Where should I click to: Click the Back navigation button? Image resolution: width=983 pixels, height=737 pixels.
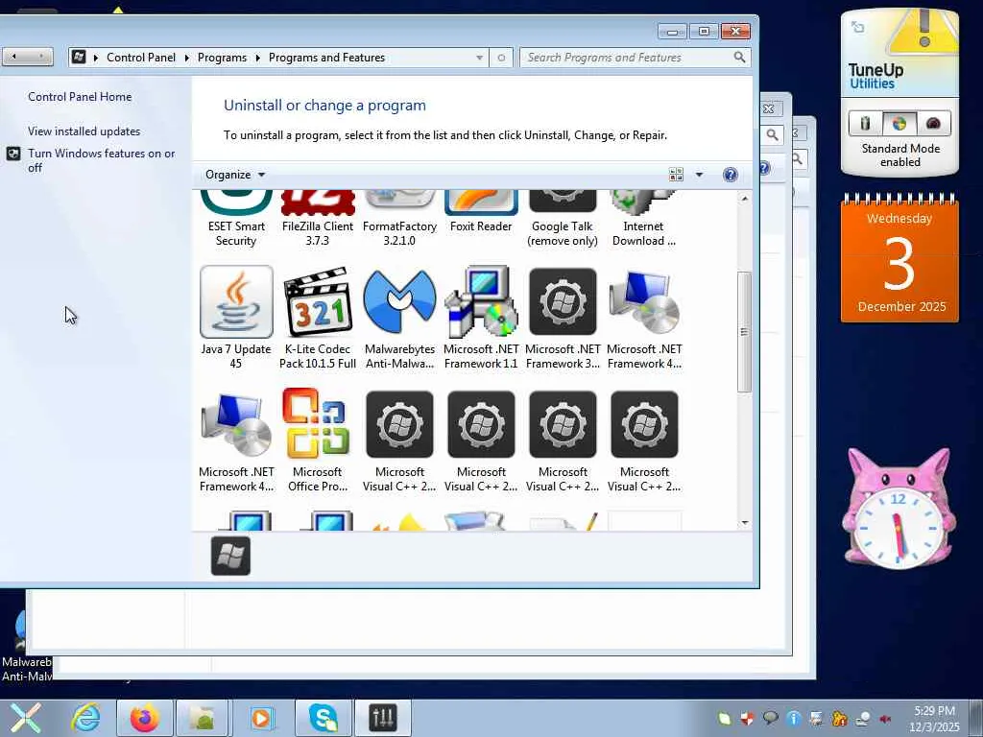14,57
